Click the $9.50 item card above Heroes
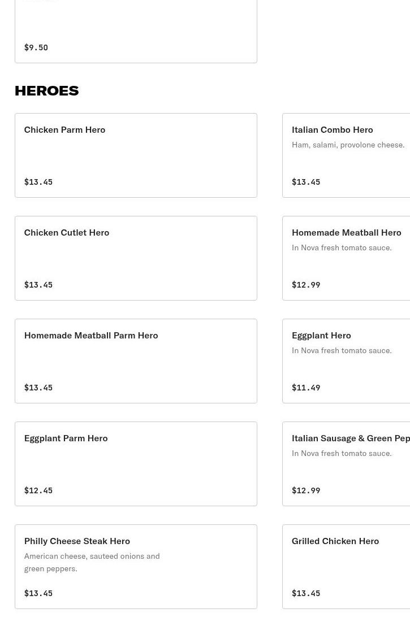 pos(136,31)
